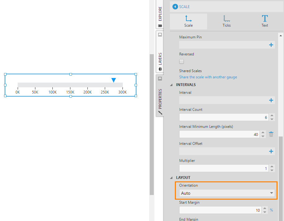The width and height of the screenshot is (284, 221).
Task: Click the plus icon for Interval
Action: 271,100
